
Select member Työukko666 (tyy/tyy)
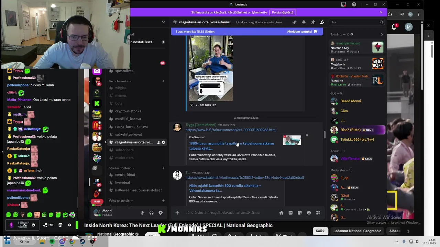(357, 140)
